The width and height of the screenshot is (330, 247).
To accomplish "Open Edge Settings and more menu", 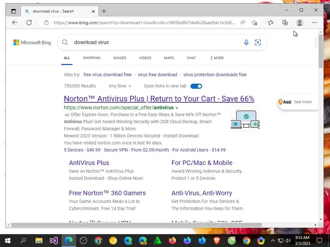I will pyautogui.click(x=315, y=23).
